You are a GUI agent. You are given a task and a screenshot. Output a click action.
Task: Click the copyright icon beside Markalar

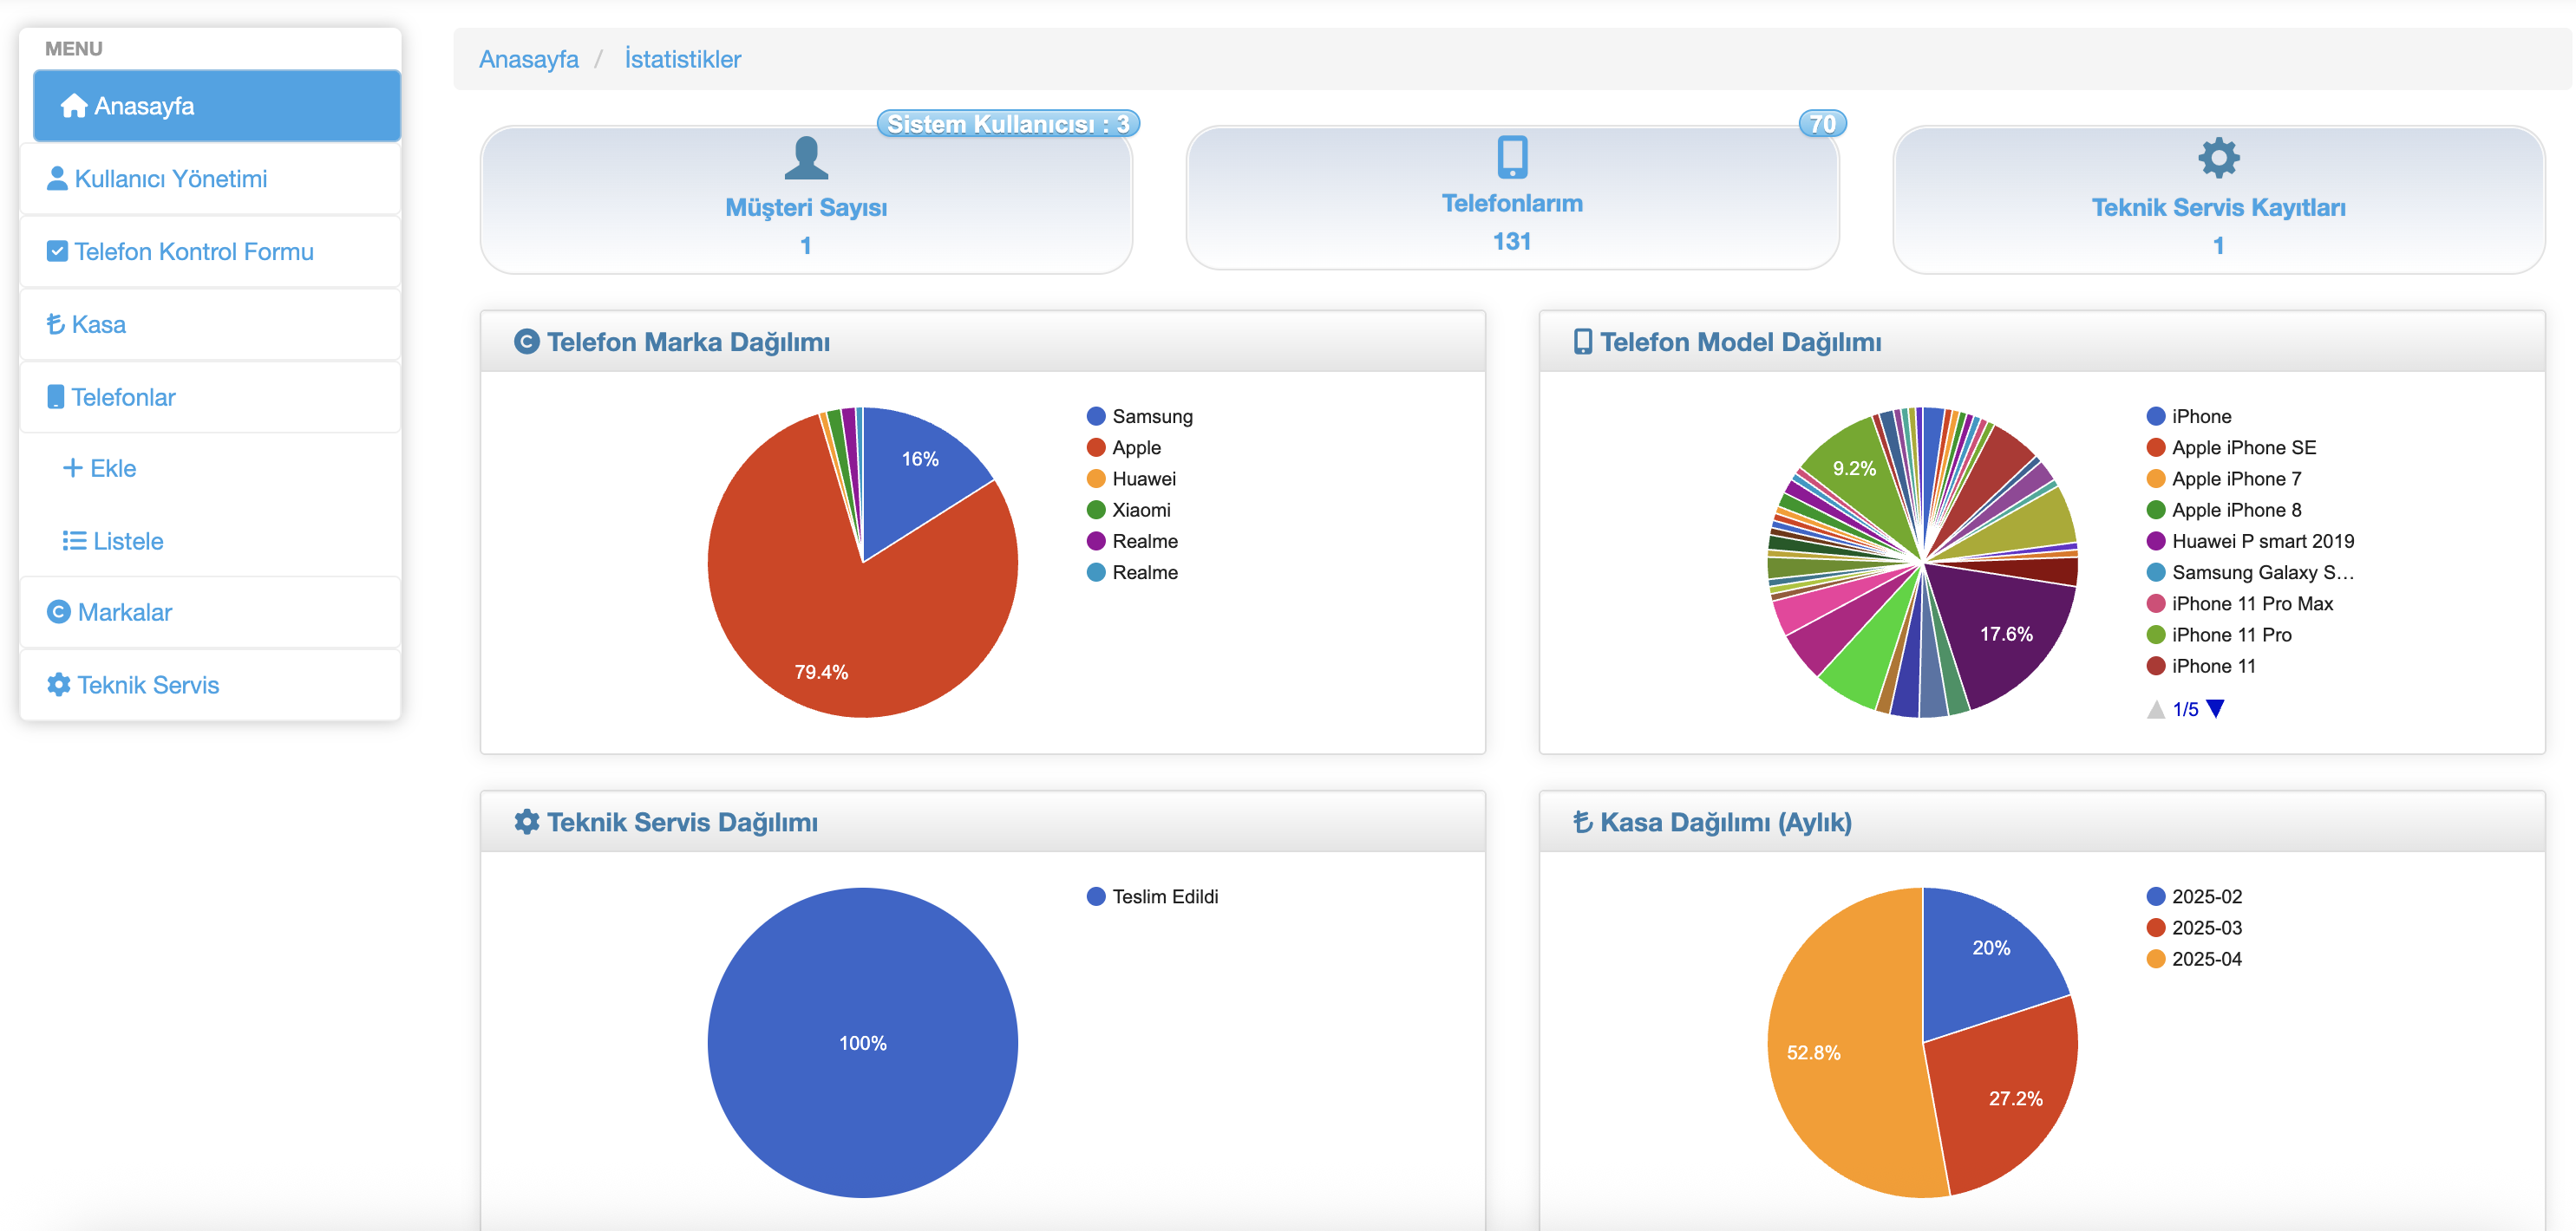coord(58,611)
